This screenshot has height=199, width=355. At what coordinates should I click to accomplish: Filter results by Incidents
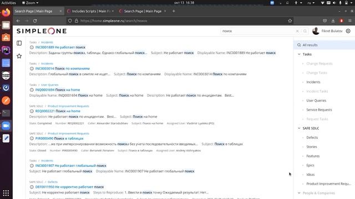(x=313, y=82)
